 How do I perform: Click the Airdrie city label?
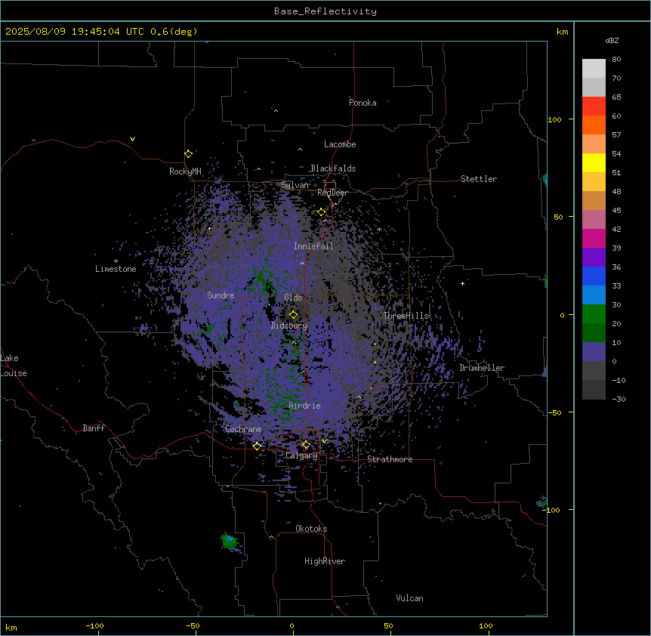[x=305, y=406]
